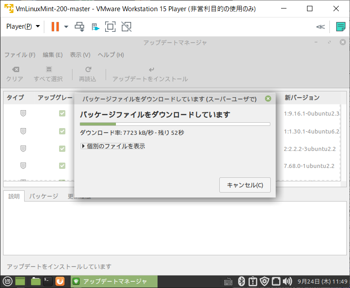Viewport: 350px width, 288px height.
Task: Click アップデートマネージャ taskbar entry
Action: pyautogui.click(x=114, y=281)
